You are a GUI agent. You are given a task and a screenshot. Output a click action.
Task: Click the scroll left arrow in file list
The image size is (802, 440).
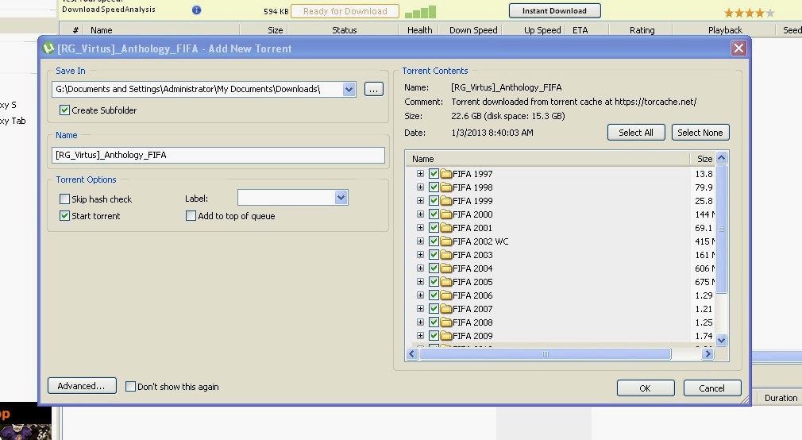pyautogui.click(x=412, y=354)
